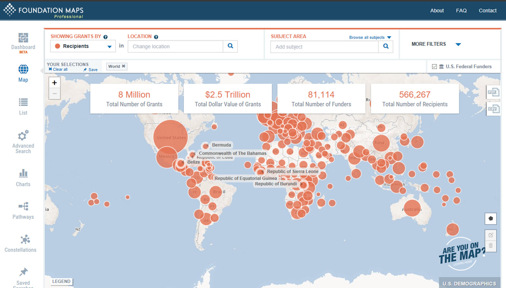The image size is (506, 288).
Task: Click Republic of Equatorial Guinea label
Action: [x=246, y=178]
